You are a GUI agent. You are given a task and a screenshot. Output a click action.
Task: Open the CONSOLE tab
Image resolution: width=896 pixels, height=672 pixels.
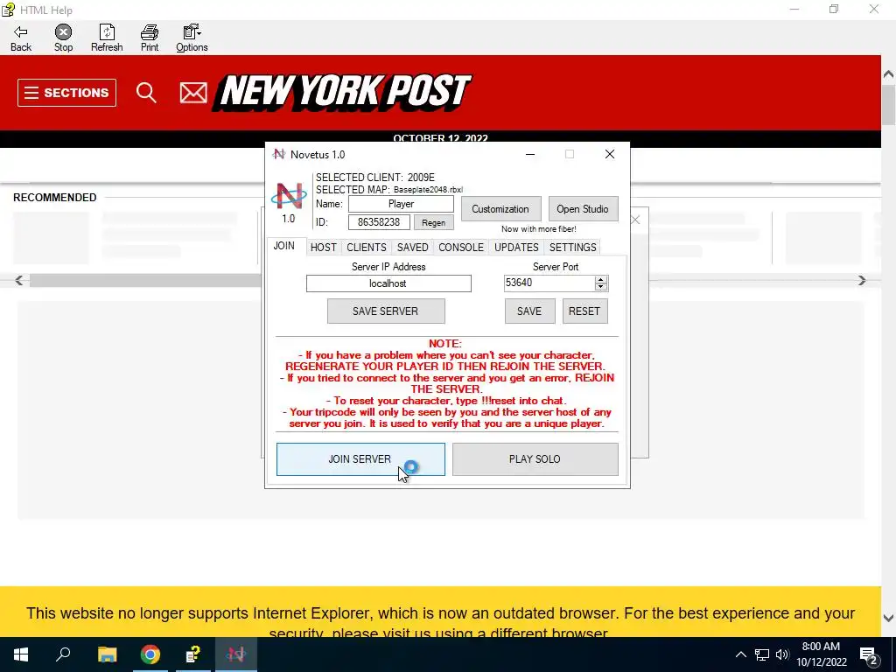pos(461,247)
